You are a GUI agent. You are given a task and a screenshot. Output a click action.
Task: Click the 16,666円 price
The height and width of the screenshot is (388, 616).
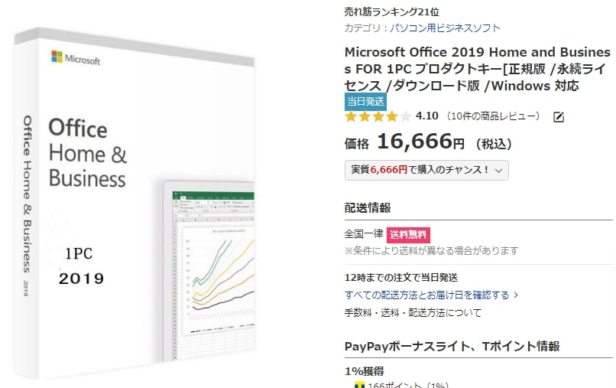pos(420,142)
